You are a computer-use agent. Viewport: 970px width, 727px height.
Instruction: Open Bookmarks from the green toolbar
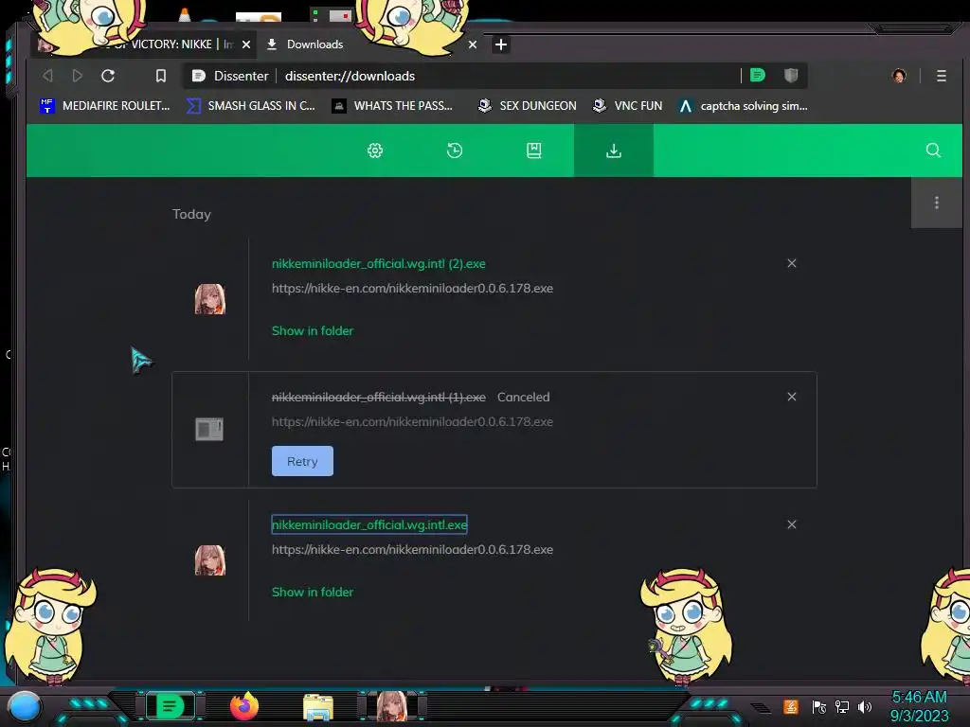(x=534, y=151)
